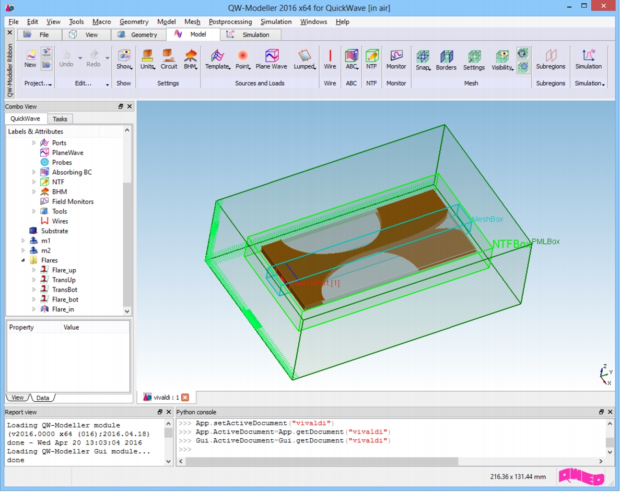Screen dimensions: 620x492
Task: Float the Python console panel
Action: click(x=601, y=412)
